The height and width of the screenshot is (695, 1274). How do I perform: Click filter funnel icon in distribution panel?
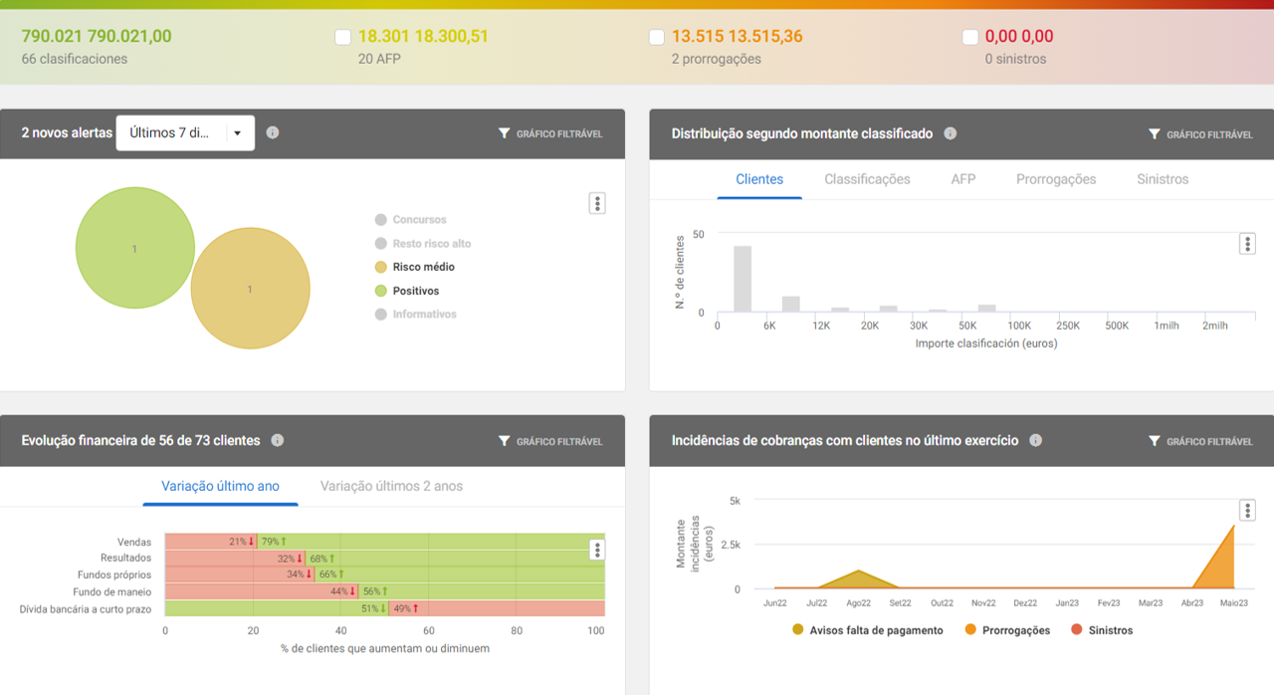click(1155, 133)
